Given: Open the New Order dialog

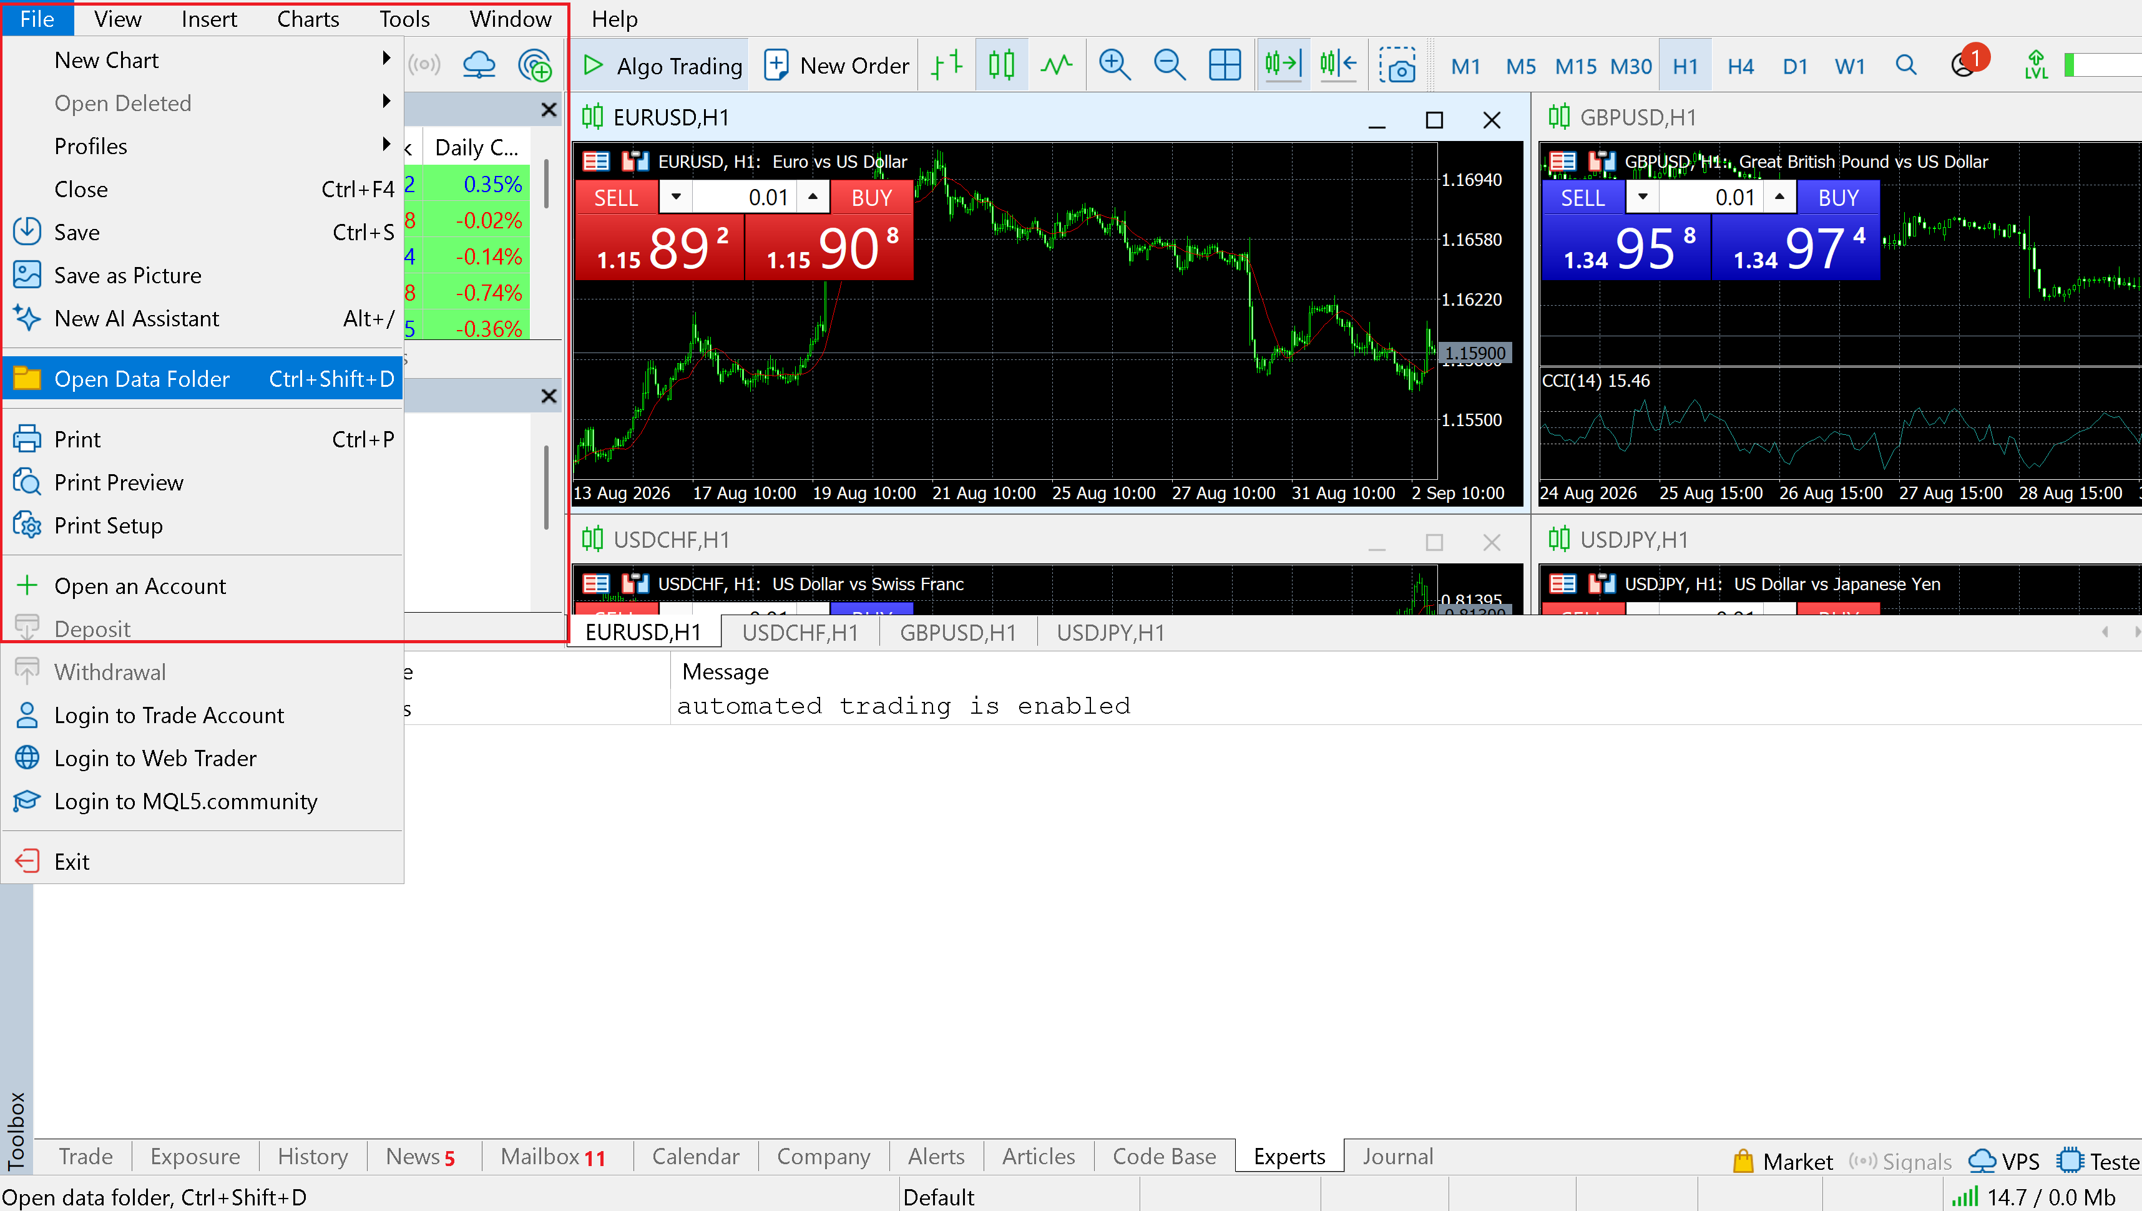Looking at the screenshot, I should click(x=836, y=65).
